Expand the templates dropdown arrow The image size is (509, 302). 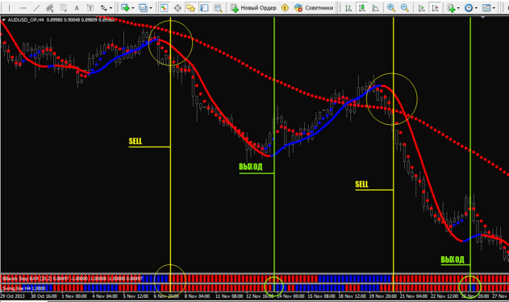(x=494, y=8)
